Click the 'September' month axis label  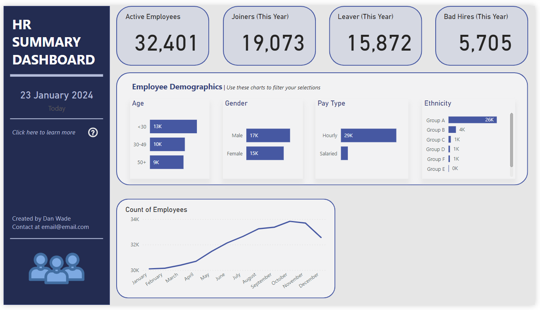tap(261, 280)
